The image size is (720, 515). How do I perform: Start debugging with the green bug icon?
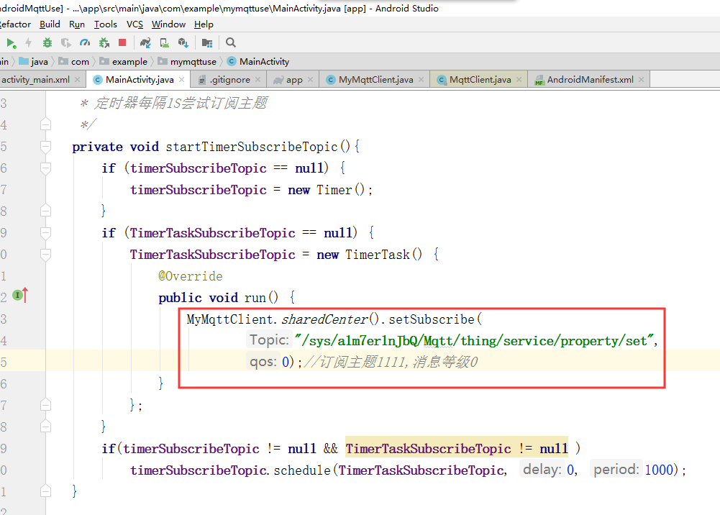[47, 42]
